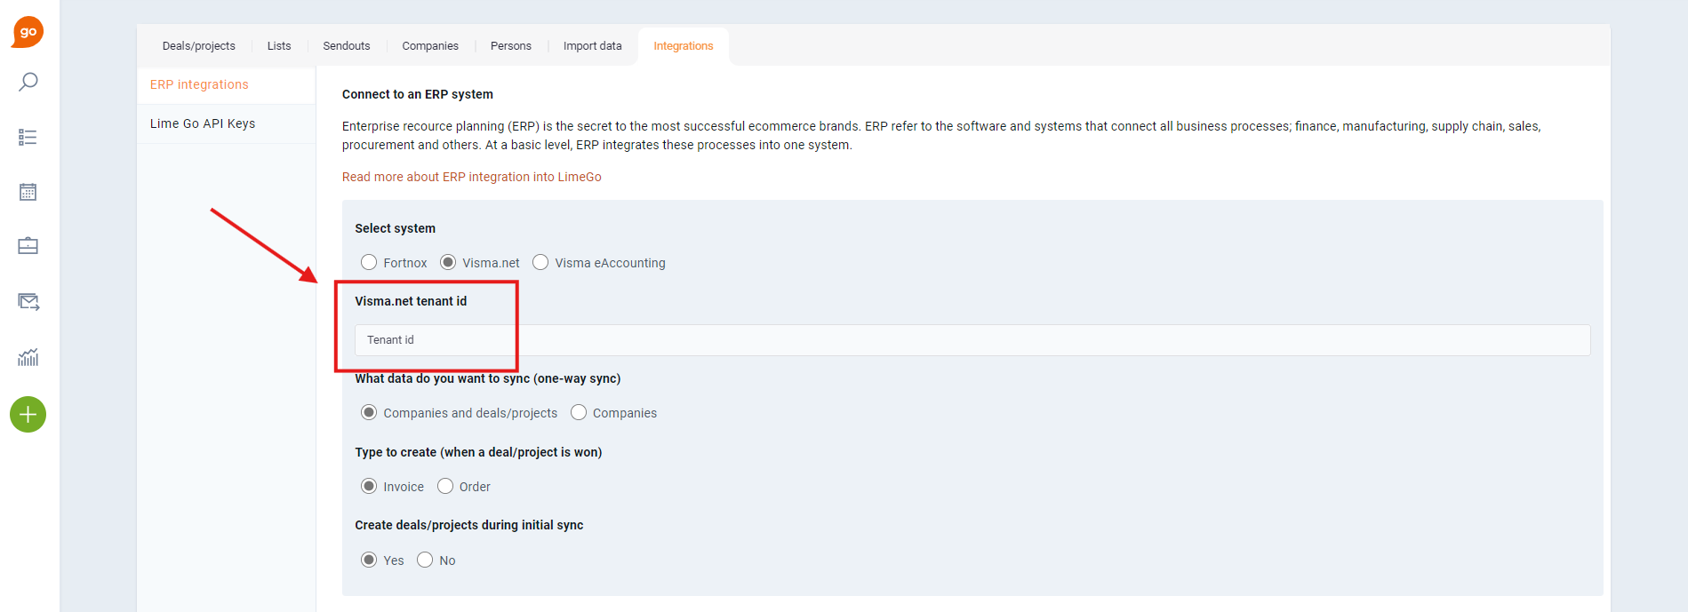Open the statistics chart sidebar icon
This screenshot has height=612, width=1688.
coord(28,357)
